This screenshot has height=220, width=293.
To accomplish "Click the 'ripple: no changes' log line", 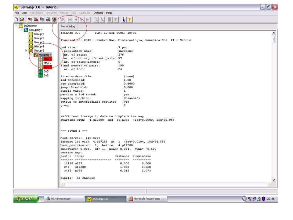I will (x=78, y=178).
